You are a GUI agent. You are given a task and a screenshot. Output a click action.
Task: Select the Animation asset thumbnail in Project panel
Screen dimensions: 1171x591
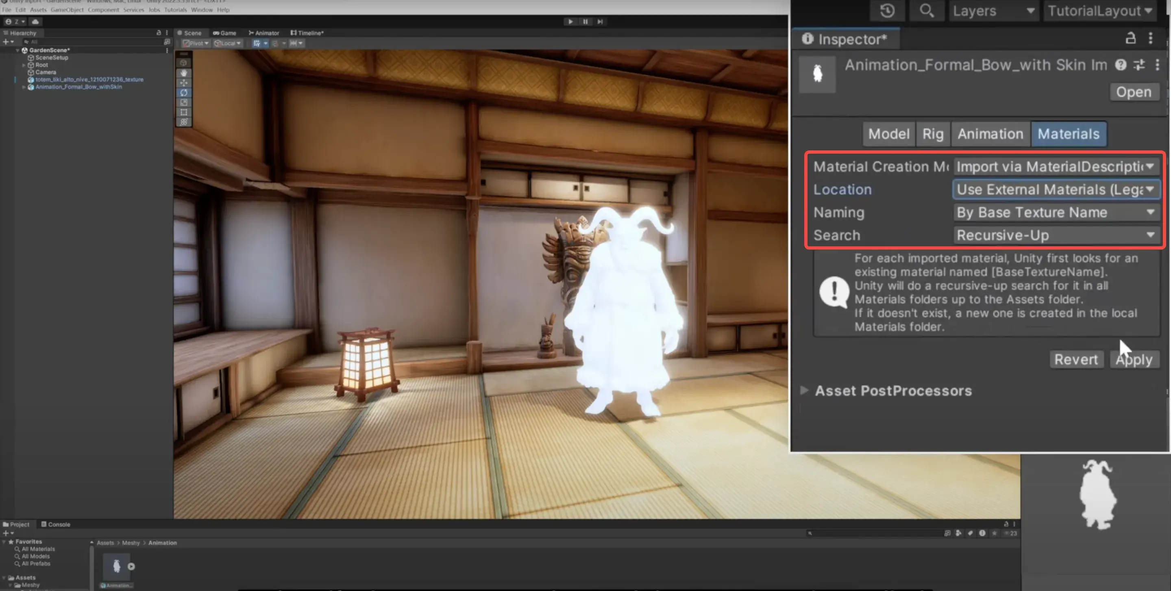coord(116,566)
